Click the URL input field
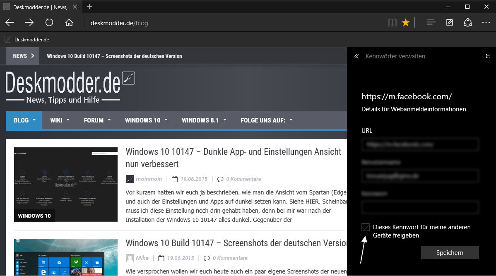The image size is (496, 276). pyautogui.click(x=420, y=144)
